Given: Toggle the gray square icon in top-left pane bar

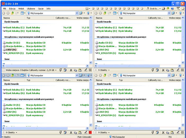Looking at the screenshot, I should pos(90,70).
